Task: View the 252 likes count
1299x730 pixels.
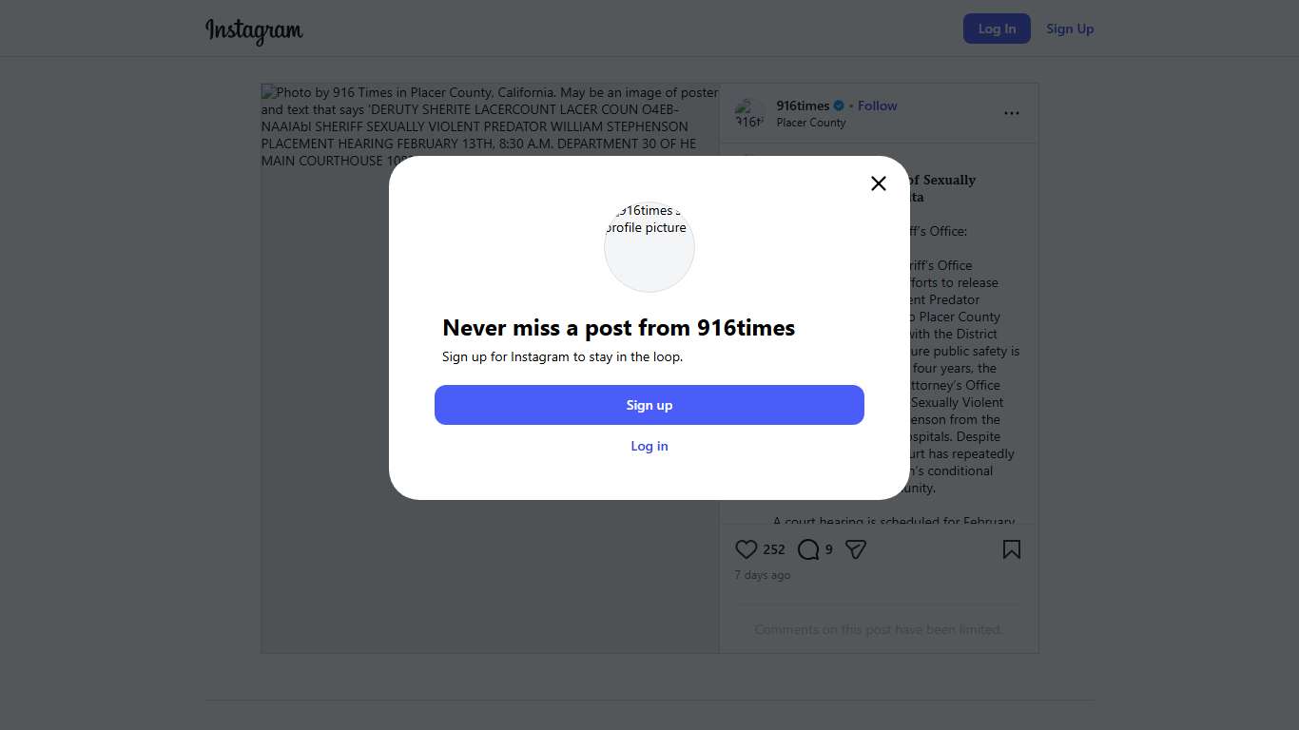Action: (x=774, y=549)
